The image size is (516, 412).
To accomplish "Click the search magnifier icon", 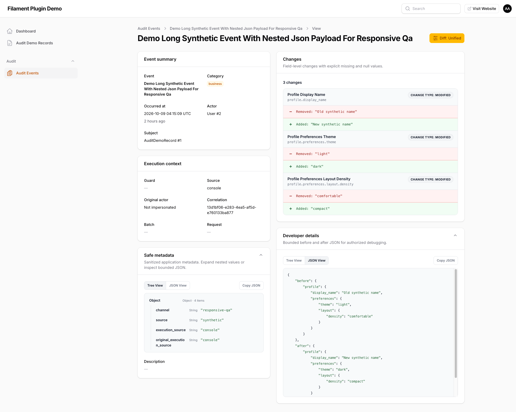I will point(408,9).
